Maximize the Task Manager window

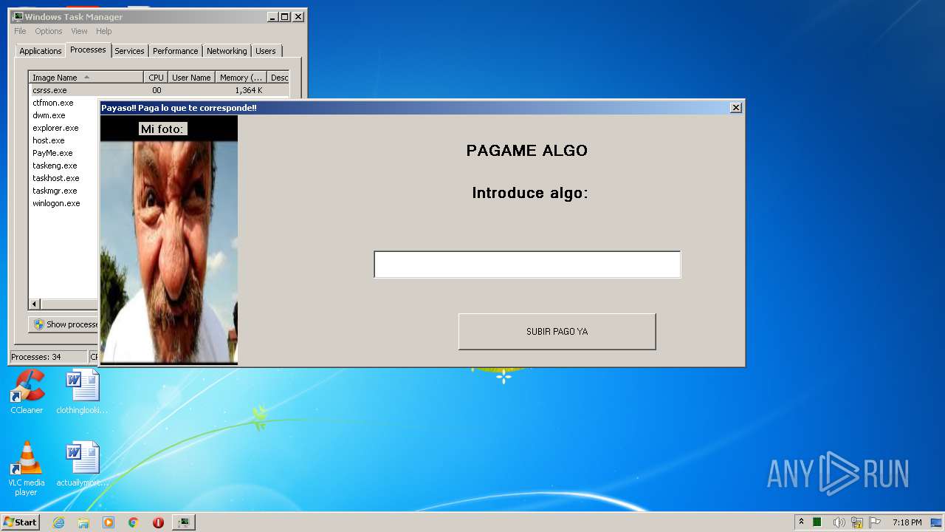coord(285,16)
